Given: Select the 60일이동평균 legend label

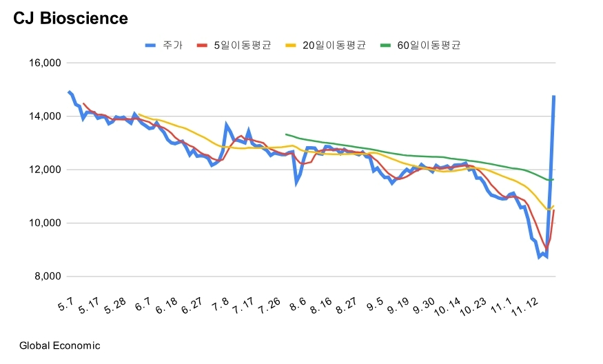Looking at the screenshot, I should 429,45.
